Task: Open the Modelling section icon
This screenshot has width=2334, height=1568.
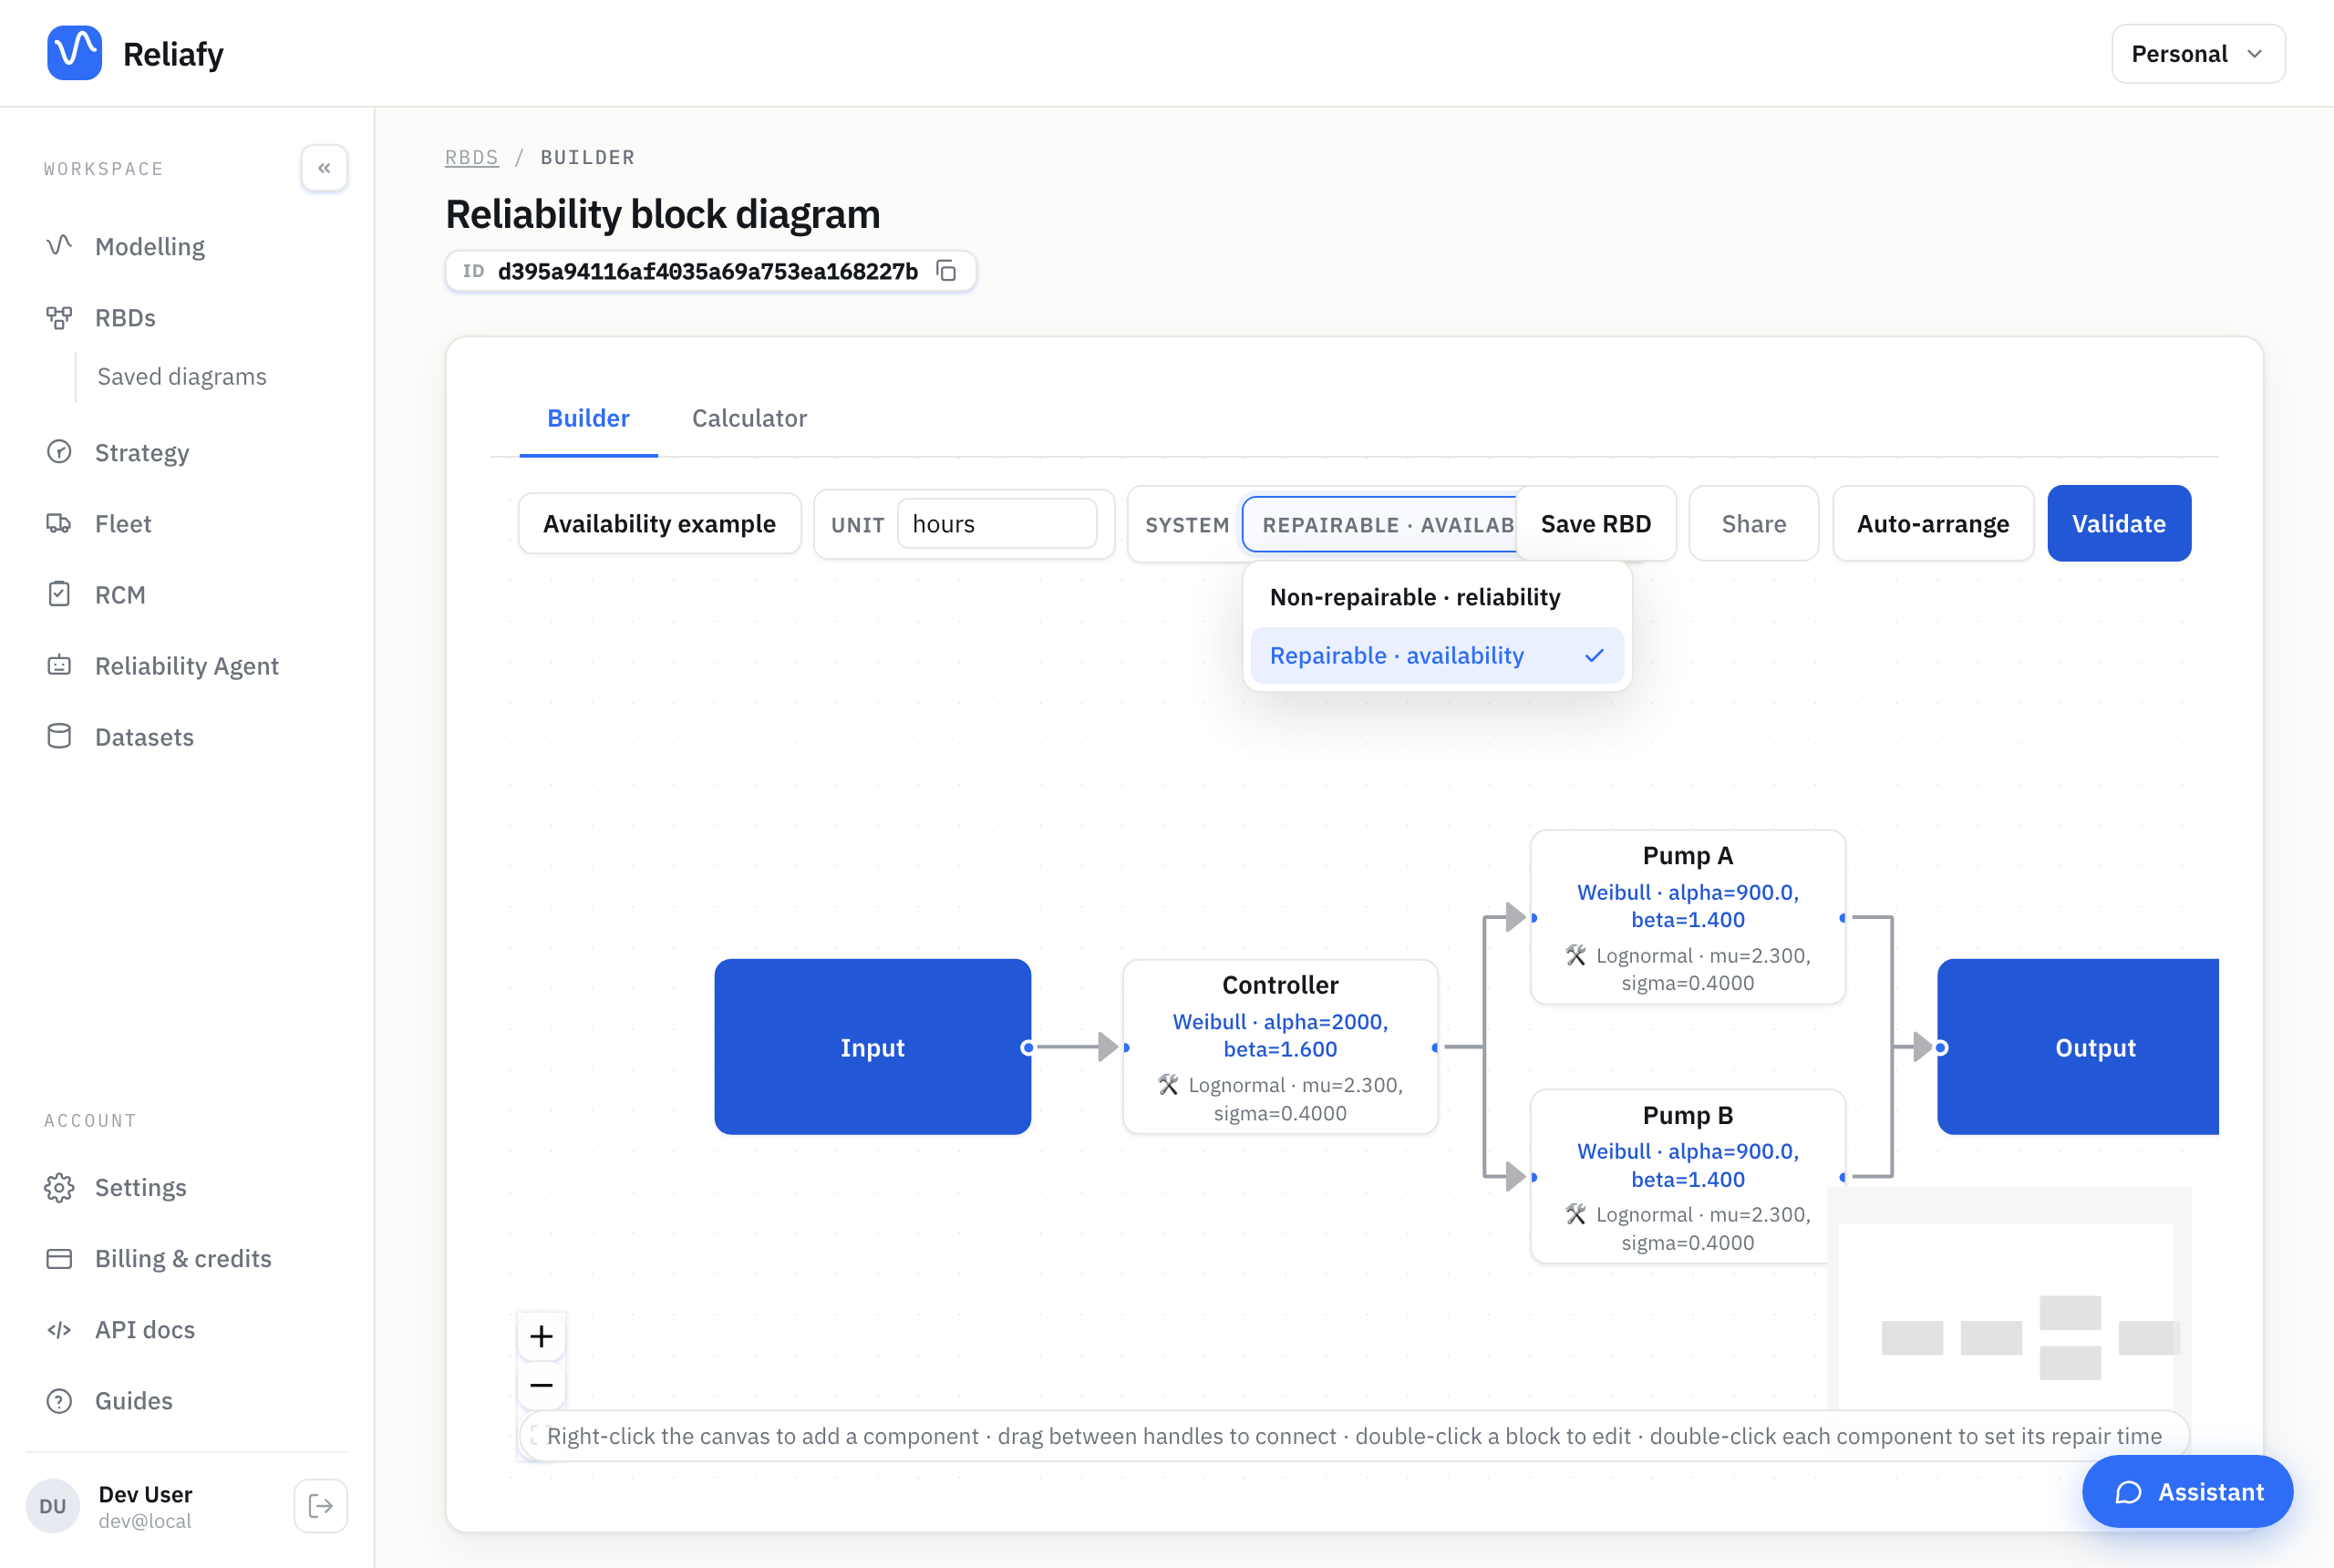Action: [59, 246]
